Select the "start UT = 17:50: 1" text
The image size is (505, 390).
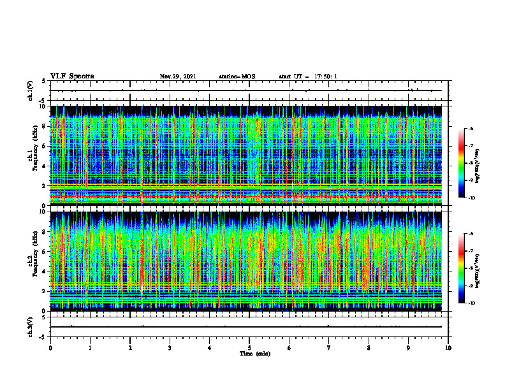pos(308,76)
